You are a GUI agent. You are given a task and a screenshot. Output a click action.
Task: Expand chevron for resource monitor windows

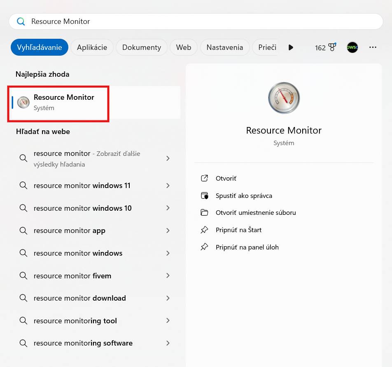coord(168,253)
